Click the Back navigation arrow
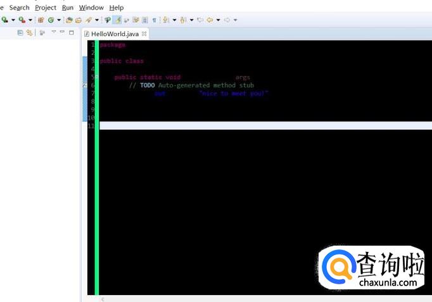432x302 pixels. pyautogui.click(x=210, y=20)
